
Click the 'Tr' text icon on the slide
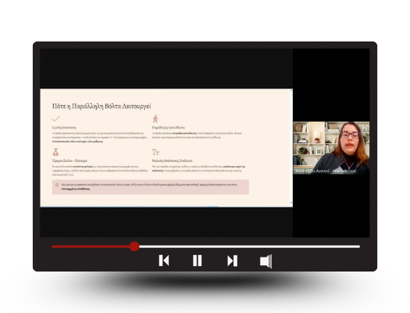155,152
